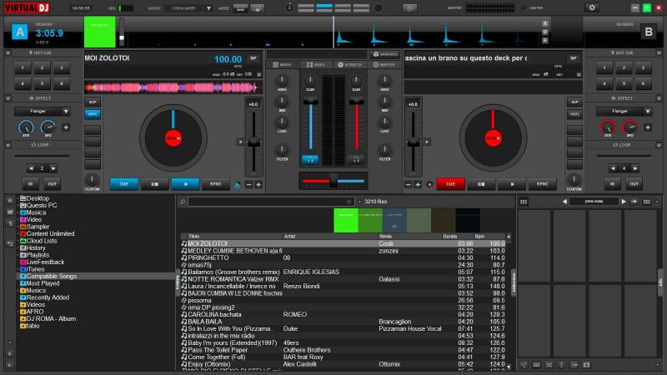Switch to the VIDEO mixer tab

[316, 64]
